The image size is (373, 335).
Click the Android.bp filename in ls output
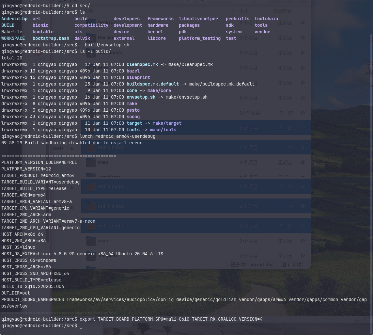[x=14, y=19]
